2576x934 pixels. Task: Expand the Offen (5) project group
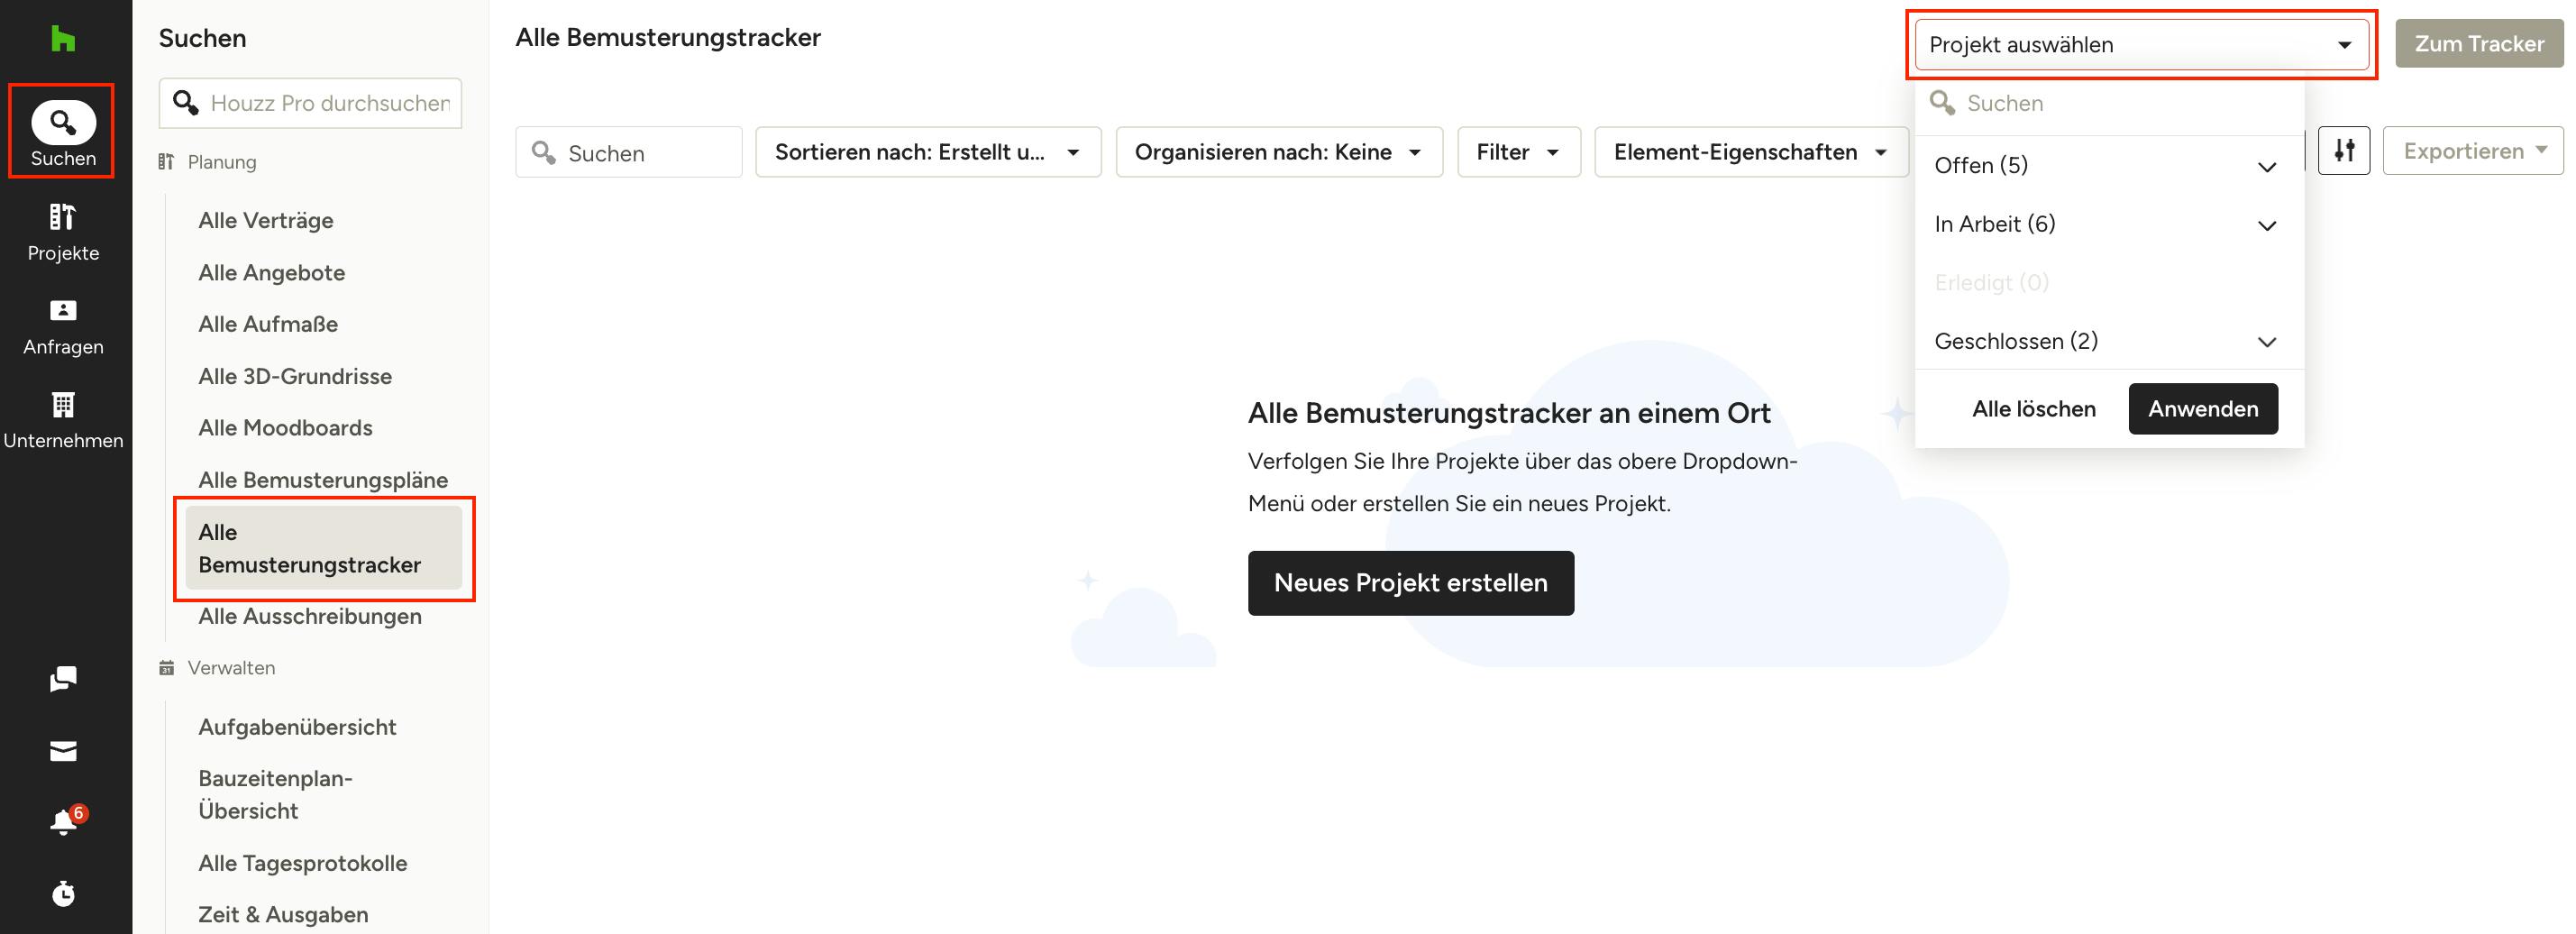pyautogui.click(x=2108, y=165)
